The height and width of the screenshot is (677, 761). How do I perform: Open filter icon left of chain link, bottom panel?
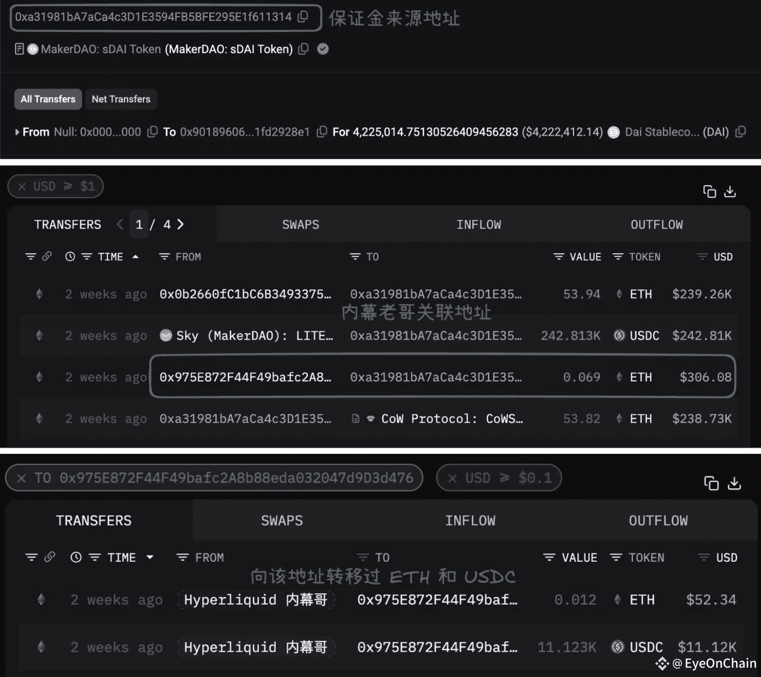click(x=31, y=557)
